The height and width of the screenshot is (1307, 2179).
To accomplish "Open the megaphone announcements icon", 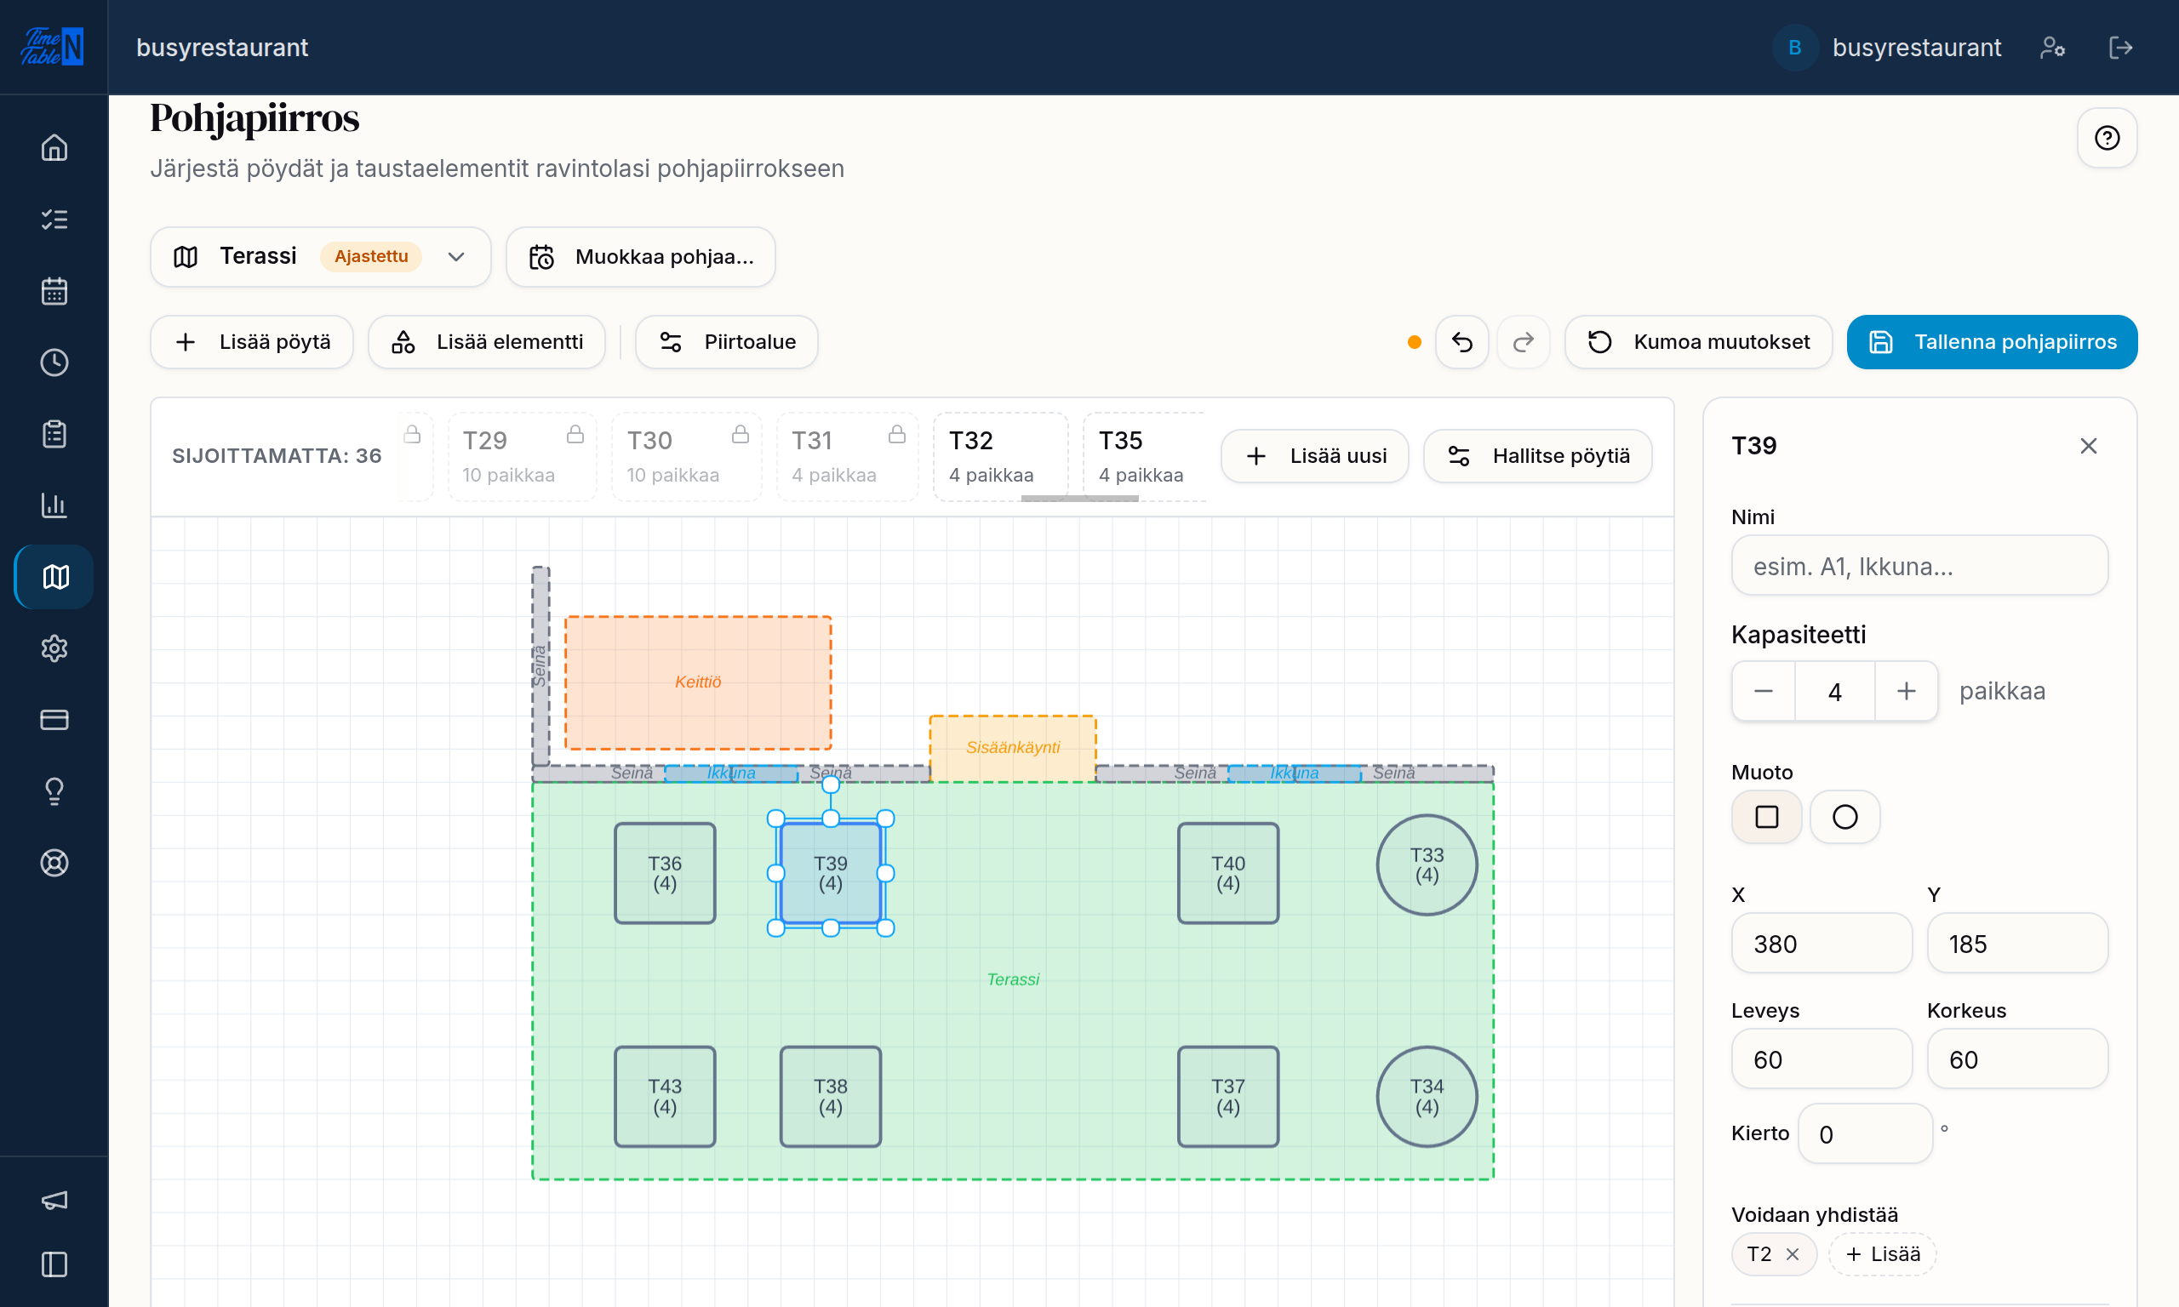I will (x=54, y=1201).
